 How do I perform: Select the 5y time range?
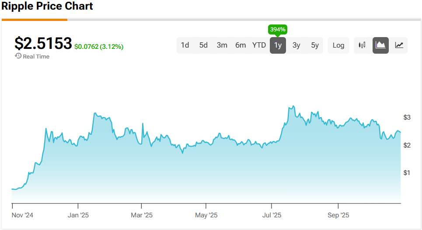[315, 45]
